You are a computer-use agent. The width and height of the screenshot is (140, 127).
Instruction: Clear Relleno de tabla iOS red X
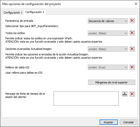[132, 67]
